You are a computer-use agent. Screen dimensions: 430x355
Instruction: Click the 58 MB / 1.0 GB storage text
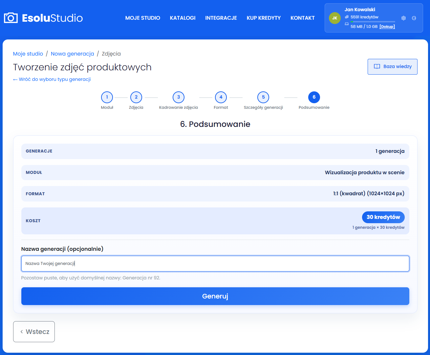tap(364, 27)
